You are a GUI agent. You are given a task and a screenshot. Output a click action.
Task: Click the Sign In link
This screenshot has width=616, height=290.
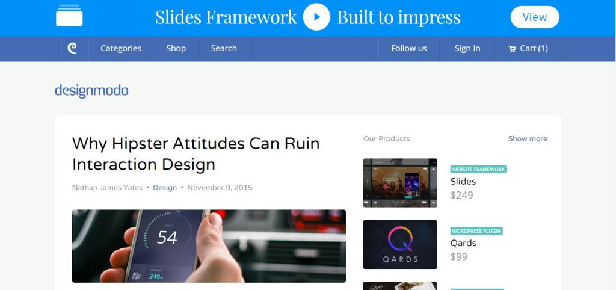point(467,49)
